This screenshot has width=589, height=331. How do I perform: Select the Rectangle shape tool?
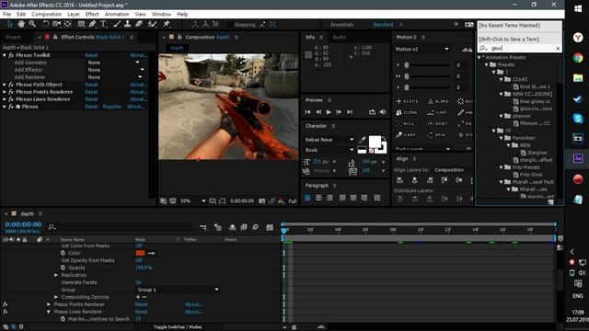[81, 24]
